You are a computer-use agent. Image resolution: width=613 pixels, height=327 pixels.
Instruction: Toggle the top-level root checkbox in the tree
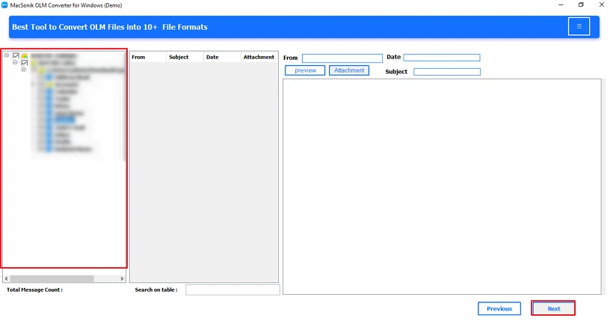16,55
